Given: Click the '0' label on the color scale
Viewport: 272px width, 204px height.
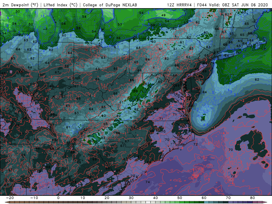Looking at the screenshot, I should (x=58, y=198).
